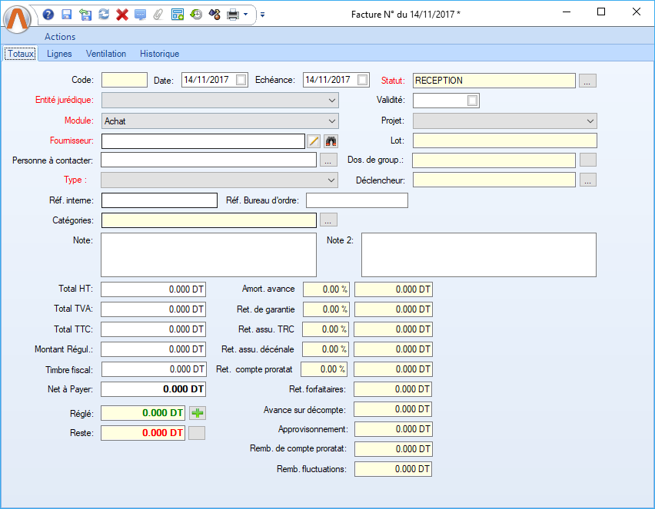The height and width of the screenshot is (509, 655).
Task: Click the pencil edit icon beside Fournisseur
Action: pyautogui.click(x=314, y=140)
